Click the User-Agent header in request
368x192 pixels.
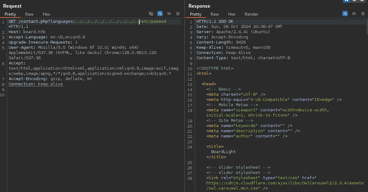82,52
